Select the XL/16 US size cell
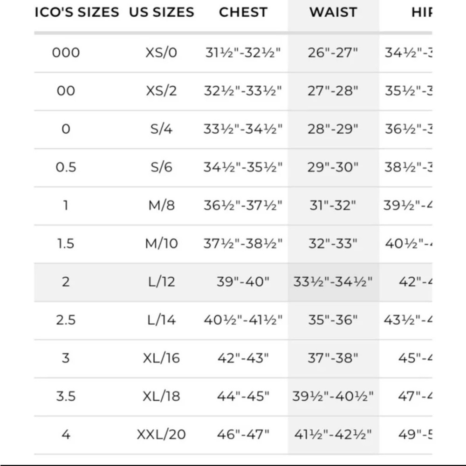The width and height of the screenshot is (466, 466). point(161,358)
